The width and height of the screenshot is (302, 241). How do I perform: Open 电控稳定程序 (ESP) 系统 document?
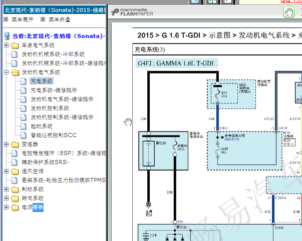point(64,153)
